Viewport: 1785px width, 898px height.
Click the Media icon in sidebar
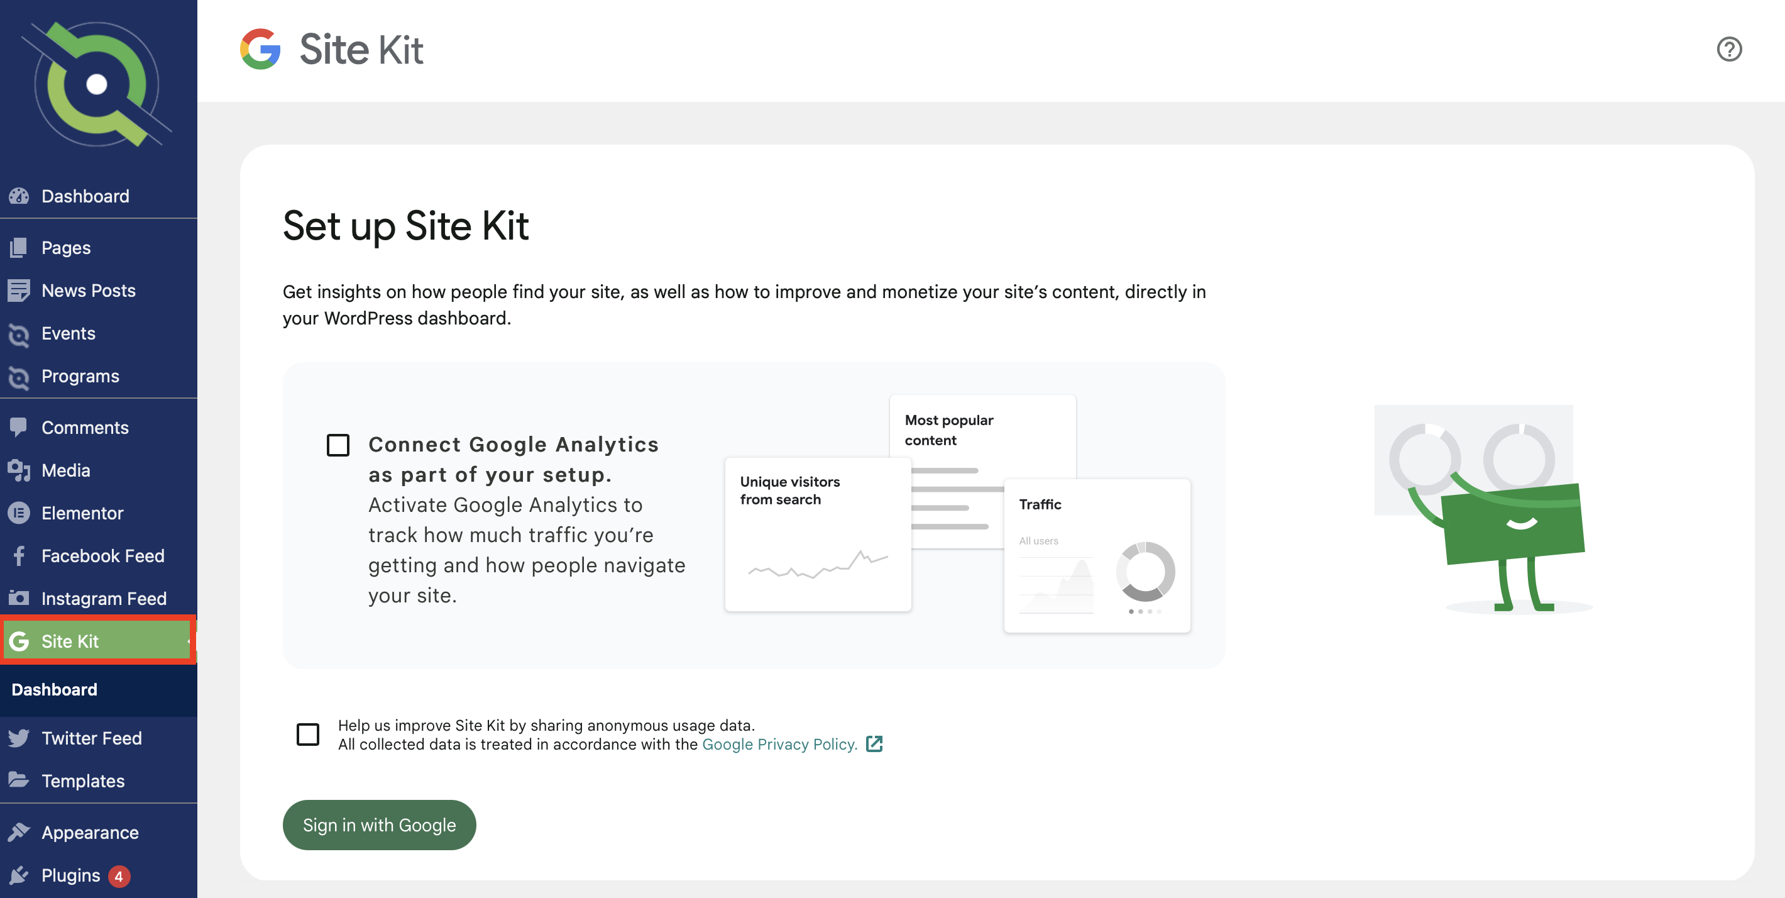19,470
